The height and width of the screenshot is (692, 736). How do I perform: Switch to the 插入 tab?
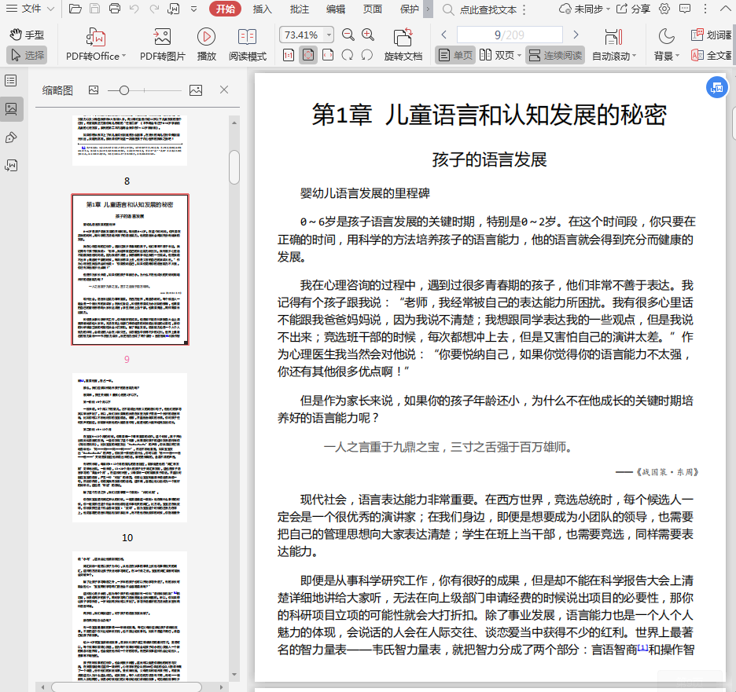(x=262, y=9)
